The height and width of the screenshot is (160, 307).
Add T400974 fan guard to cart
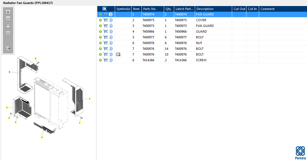106,14
